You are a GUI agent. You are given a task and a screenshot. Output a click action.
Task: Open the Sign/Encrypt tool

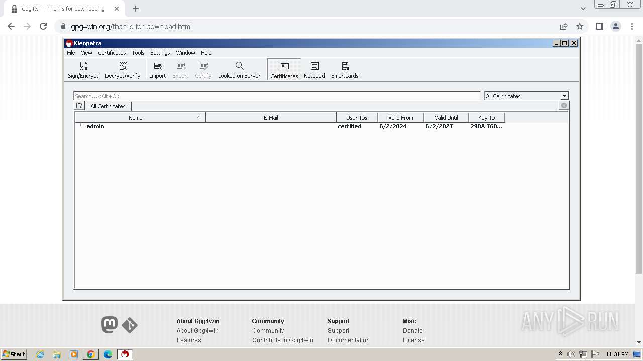pyautogui.click(x=83, y=70)
